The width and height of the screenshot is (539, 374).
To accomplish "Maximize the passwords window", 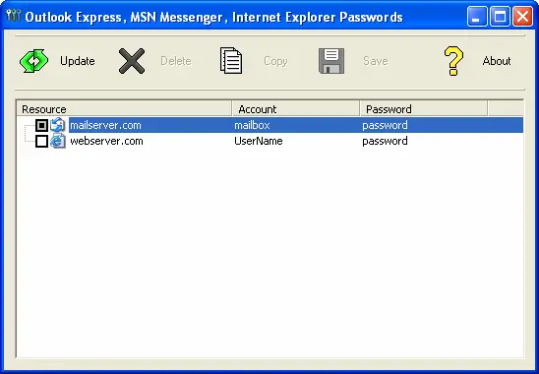I will click(x=500, y=16).
